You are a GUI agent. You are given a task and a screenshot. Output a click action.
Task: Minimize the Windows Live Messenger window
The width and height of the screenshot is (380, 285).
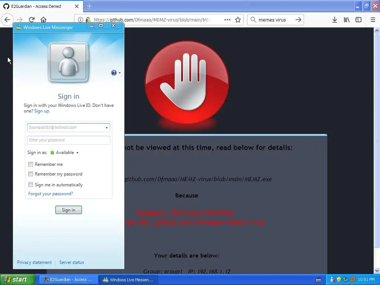(x=92, y=26)
